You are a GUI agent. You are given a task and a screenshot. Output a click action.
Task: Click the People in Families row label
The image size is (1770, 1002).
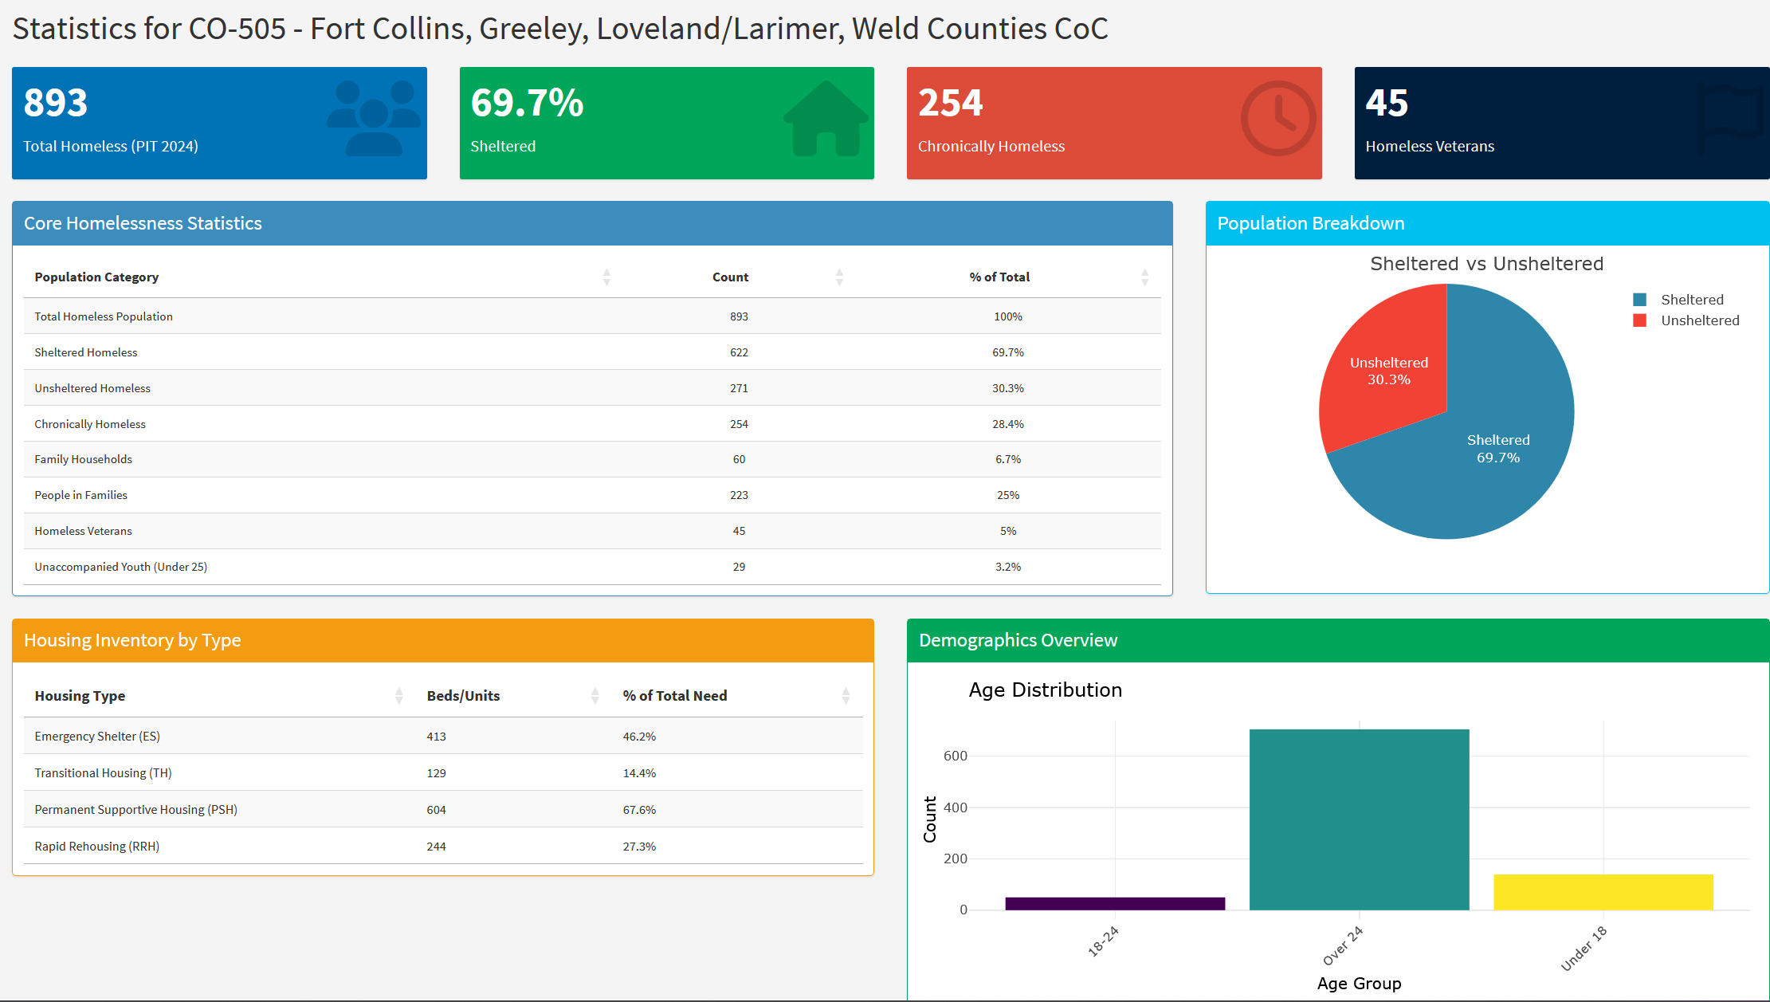[81, 495]
